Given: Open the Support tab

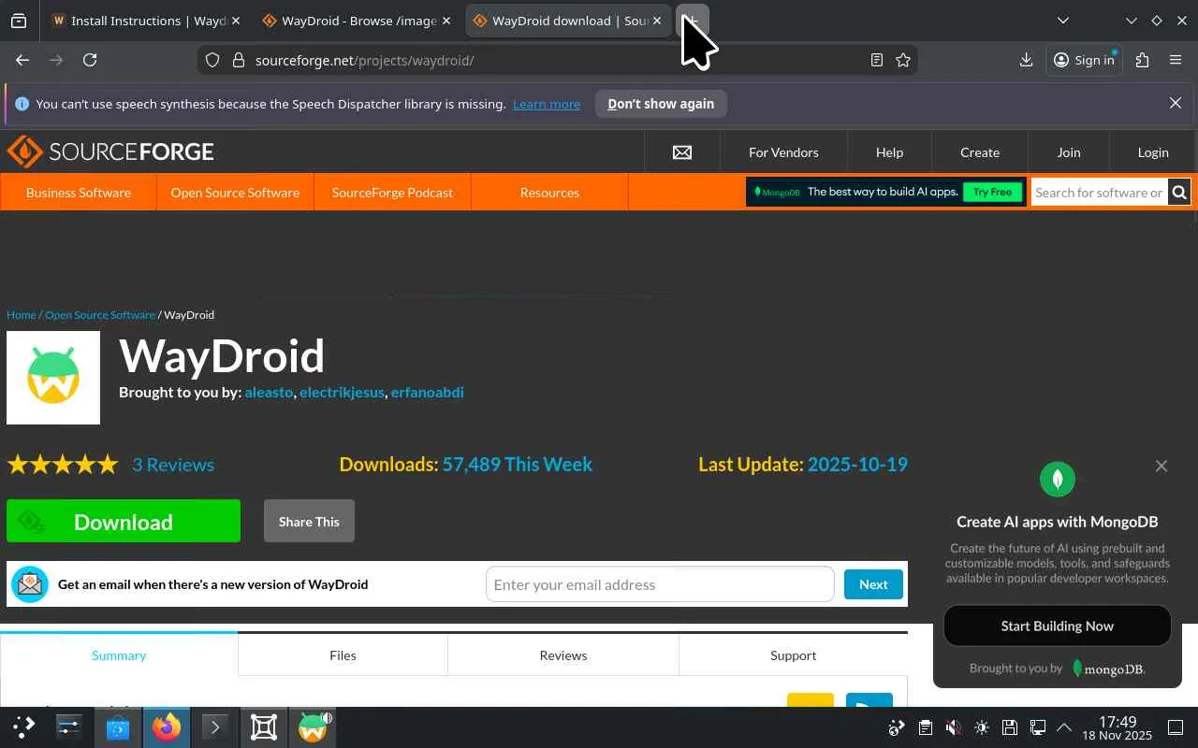Looking at the screenshot, I should click(794, 655).
